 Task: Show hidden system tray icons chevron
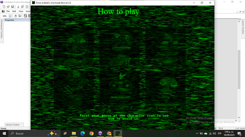point(197,133)
